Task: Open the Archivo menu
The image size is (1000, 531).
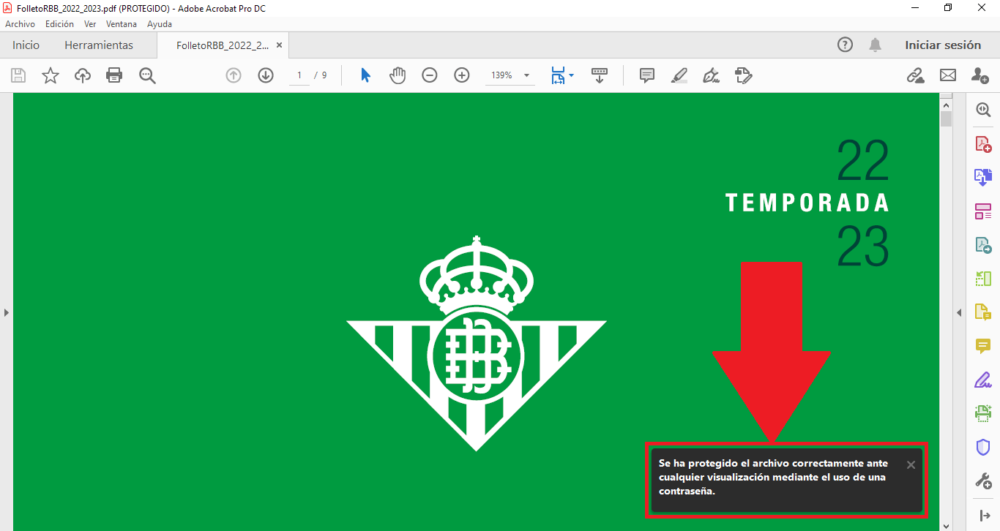Action: pos(20,24)
